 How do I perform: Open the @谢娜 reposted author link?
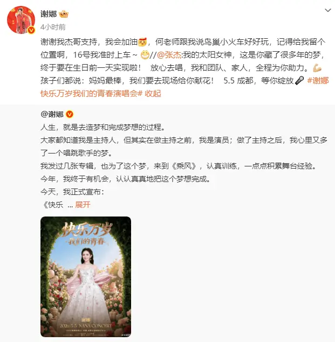click(52, 114)
